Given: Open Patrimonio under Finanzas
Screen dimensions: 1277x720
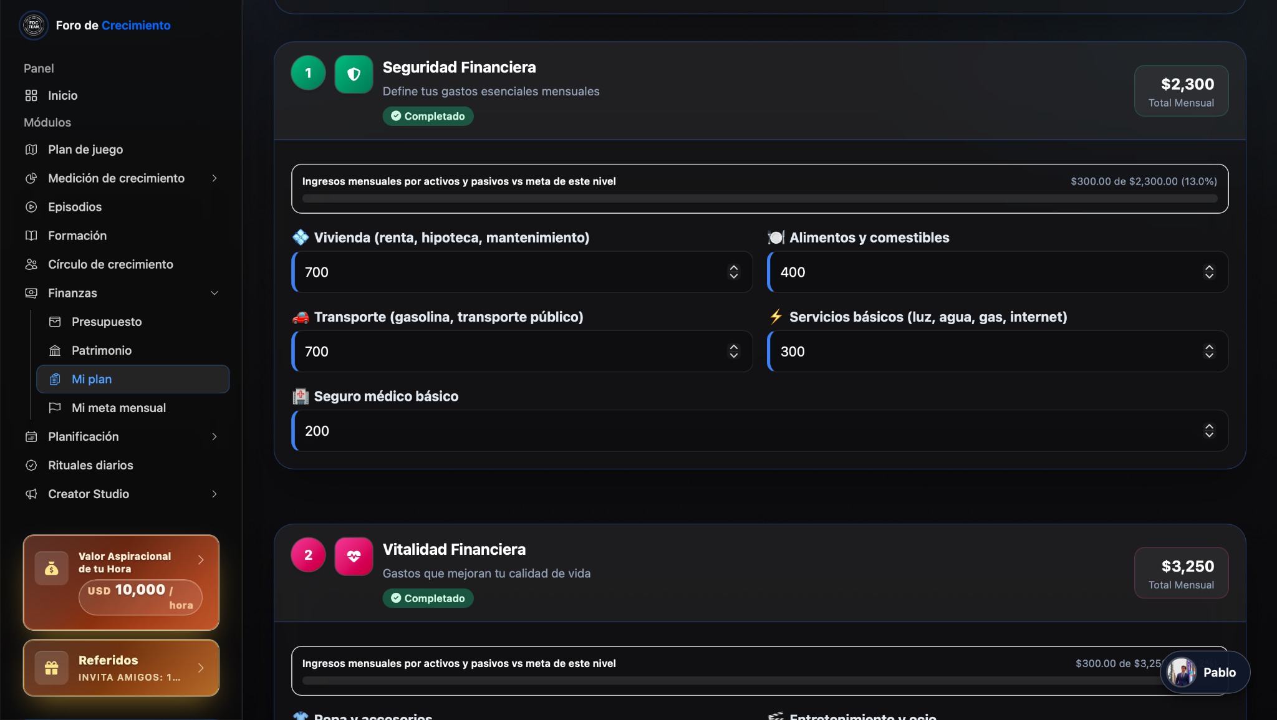Looking at the screenshot, I should click(133, 350).
